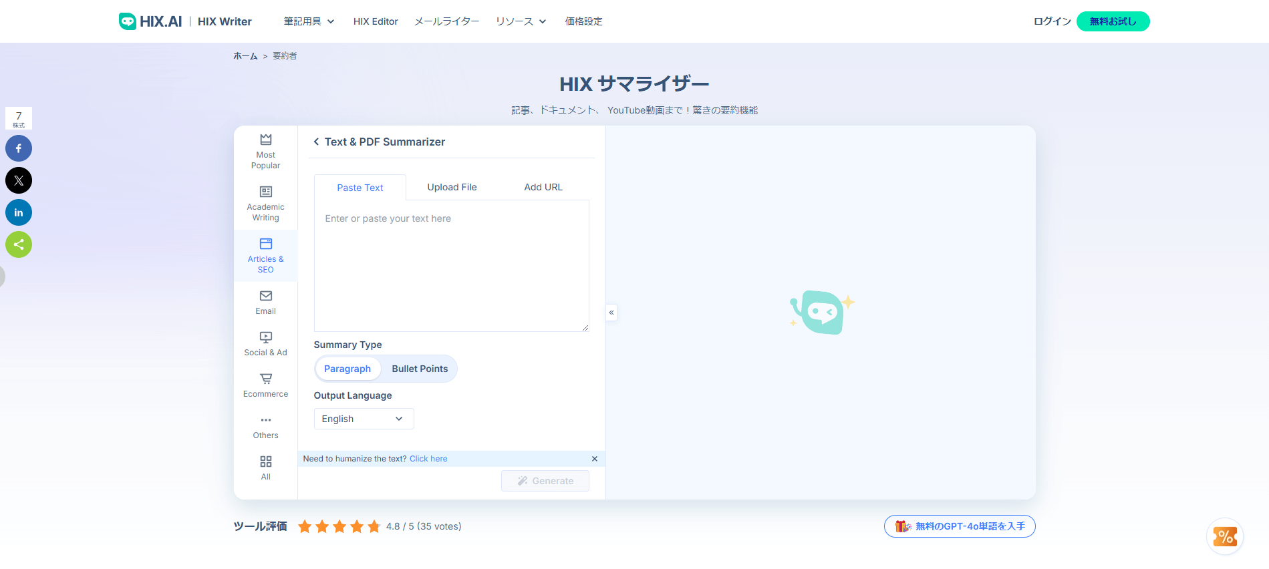Image resolution: width=1269 pixels, height=569 pixels.
Task: Open the Email tools category
Action: (x=265, y=303)
